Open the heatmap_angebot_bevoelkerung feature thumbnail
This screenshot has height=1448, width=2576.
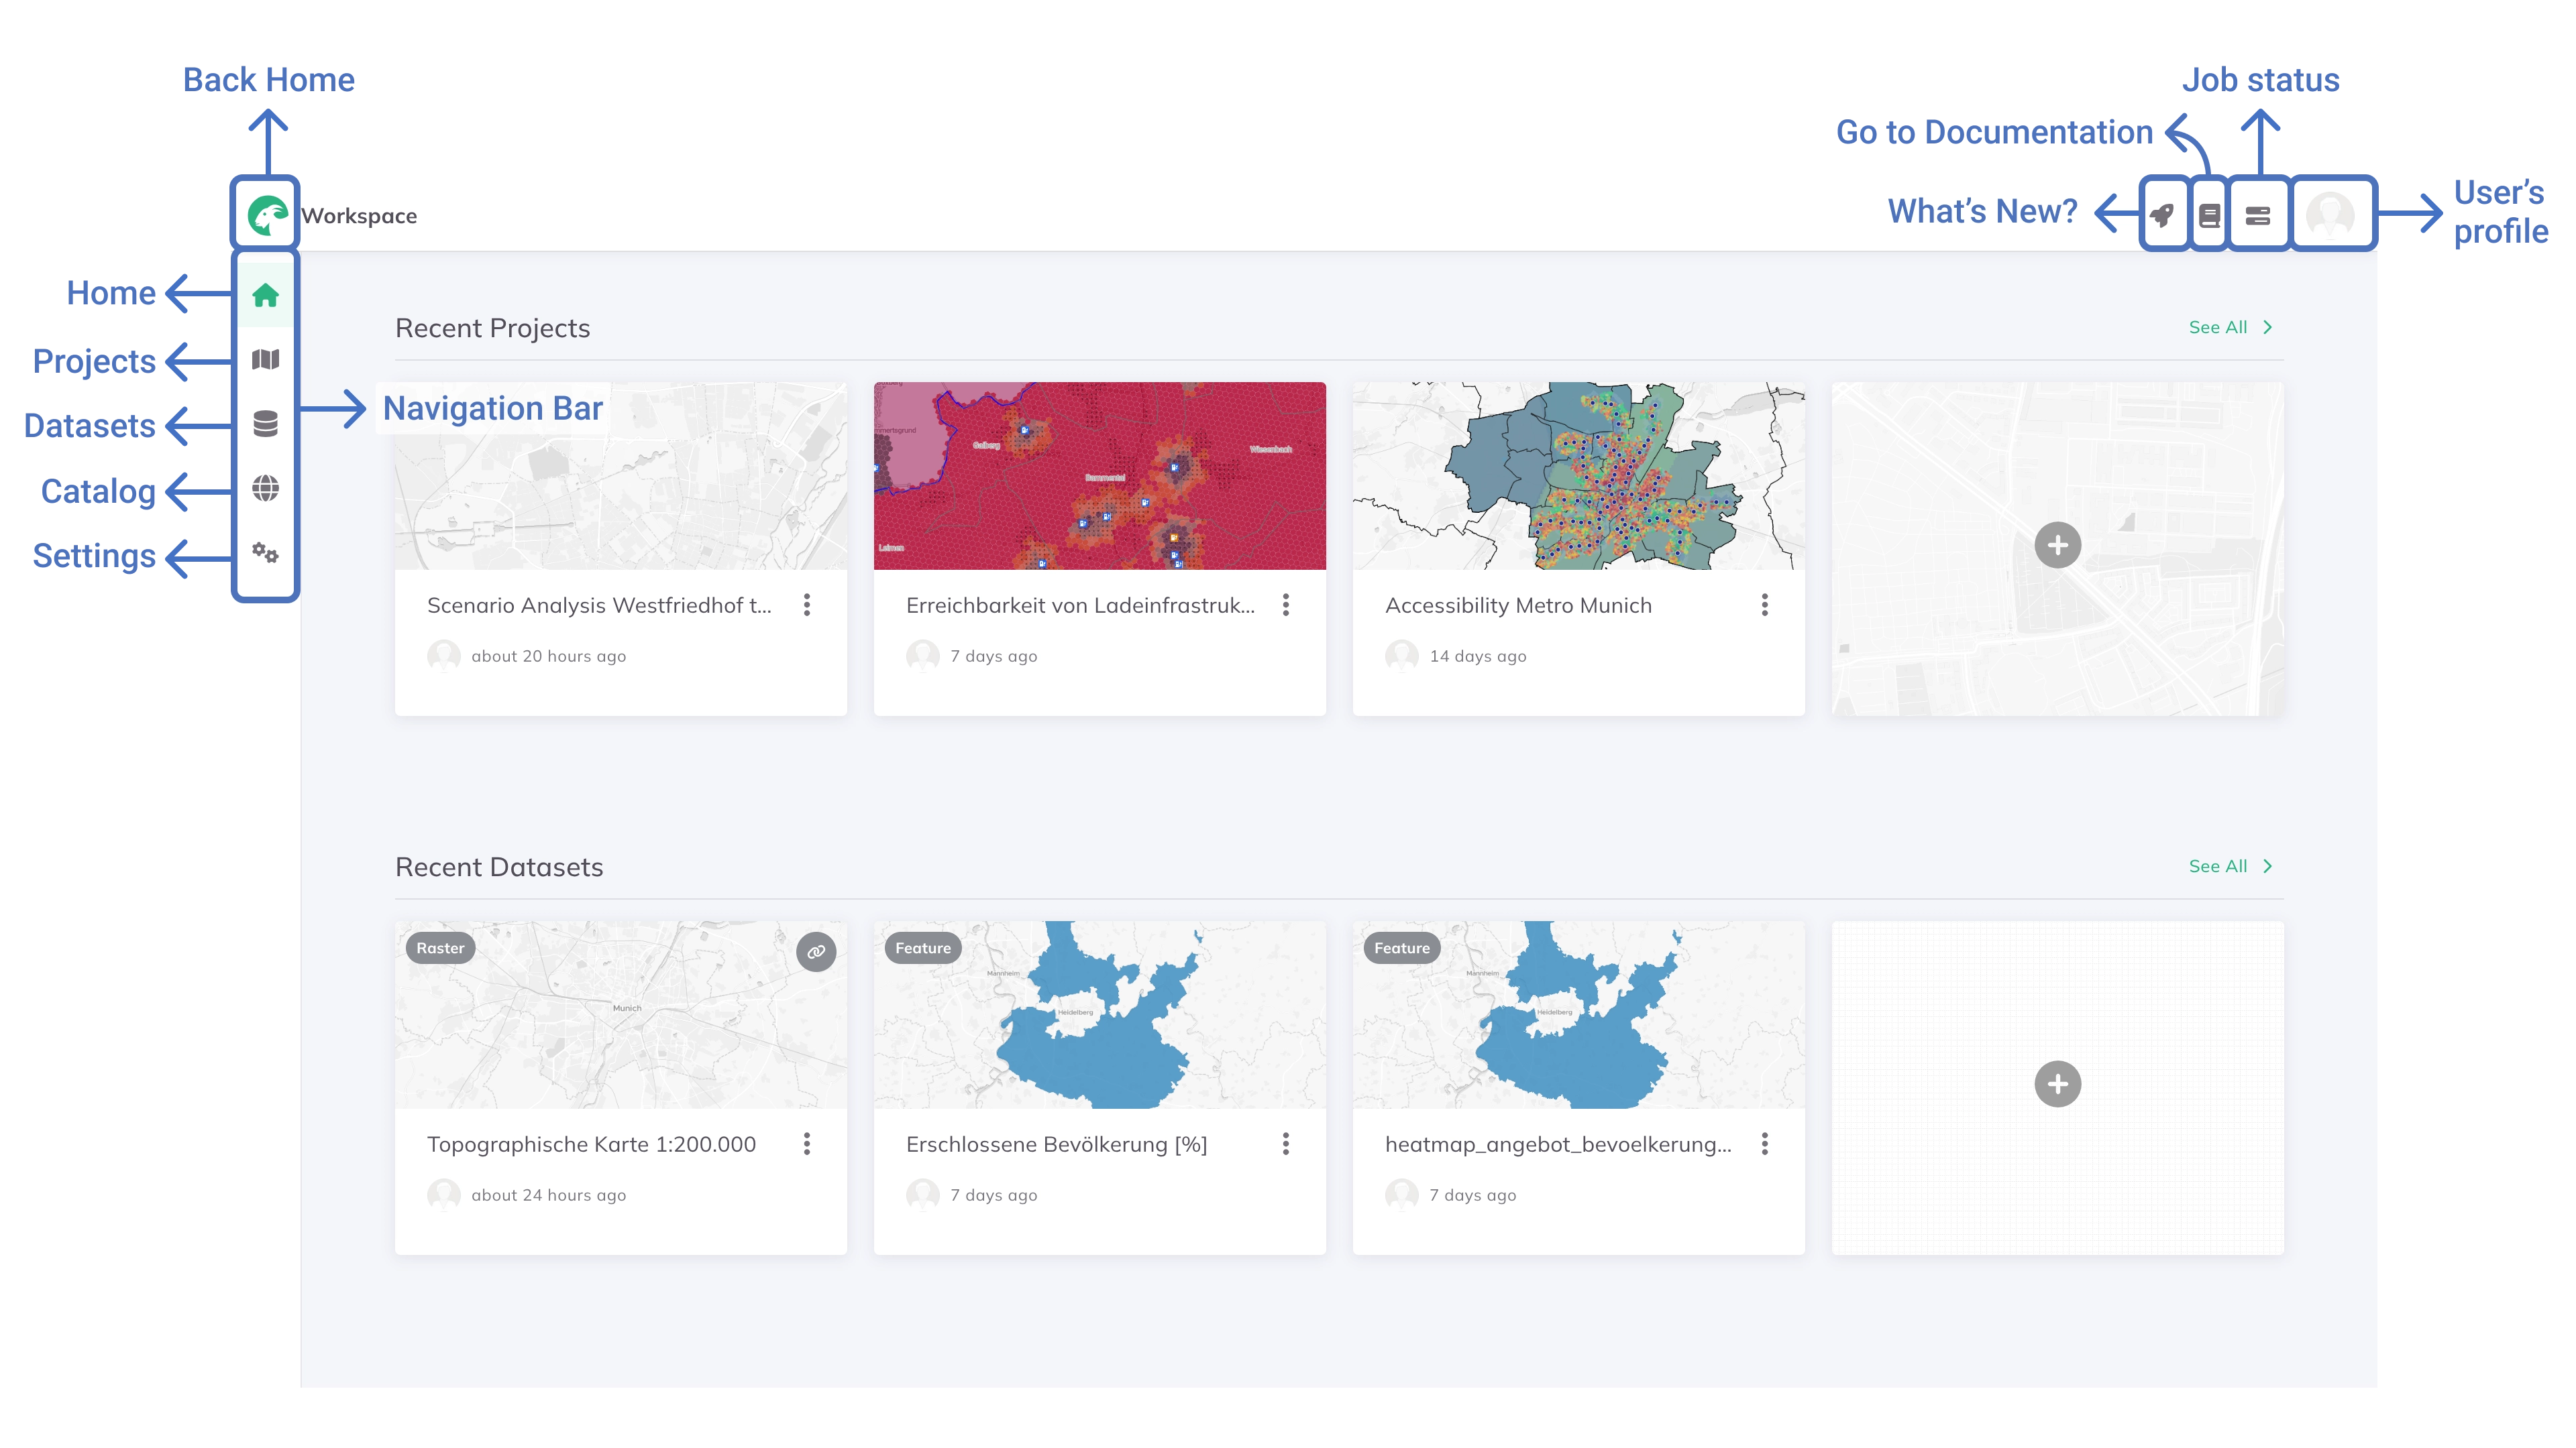point(1579,1014)
